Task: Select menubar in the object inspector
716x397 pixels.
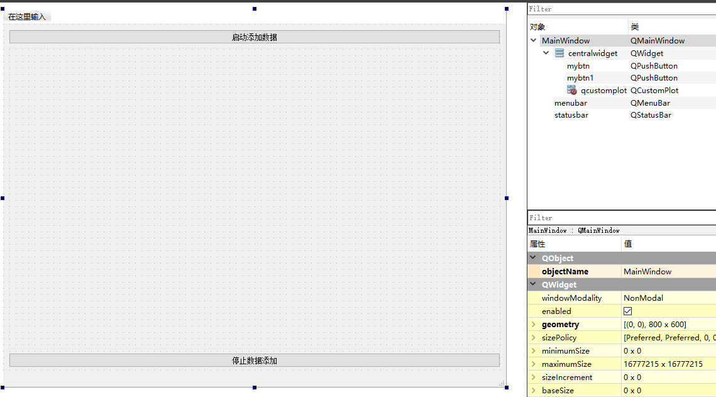Action: pos(569,103)
